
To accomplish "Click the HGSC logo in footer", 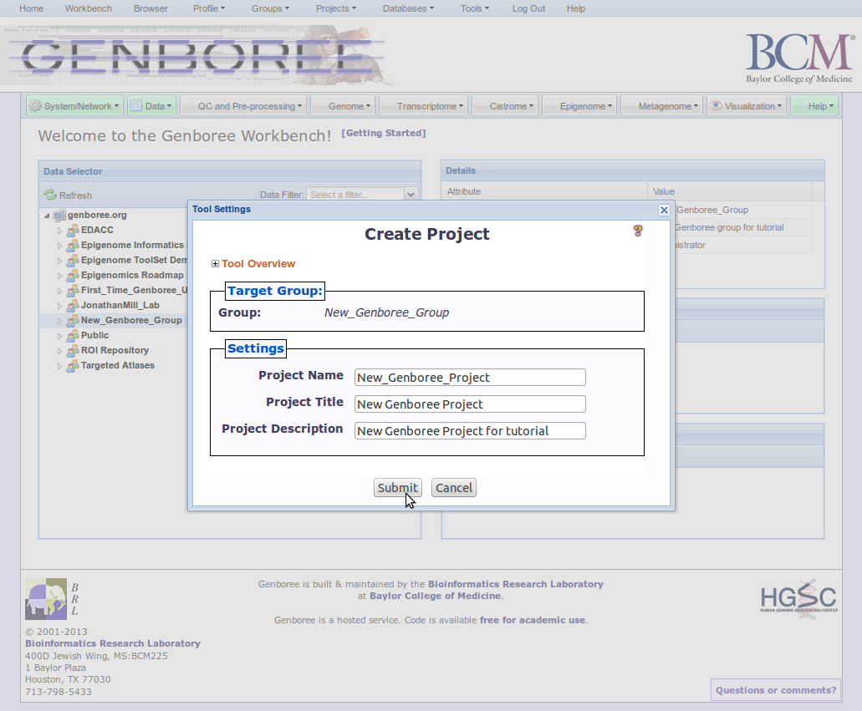I will point(798,597).
